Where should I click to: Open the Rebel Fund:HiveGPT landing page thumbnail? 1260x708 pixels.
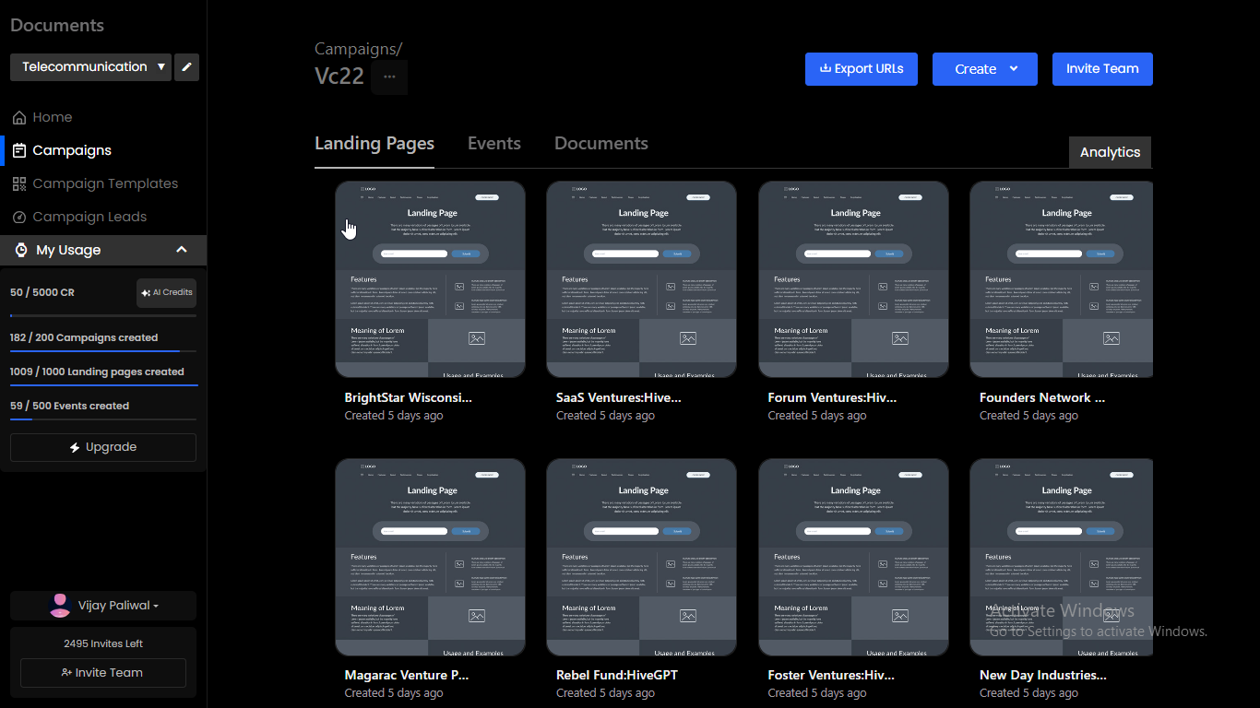(642, 557)
